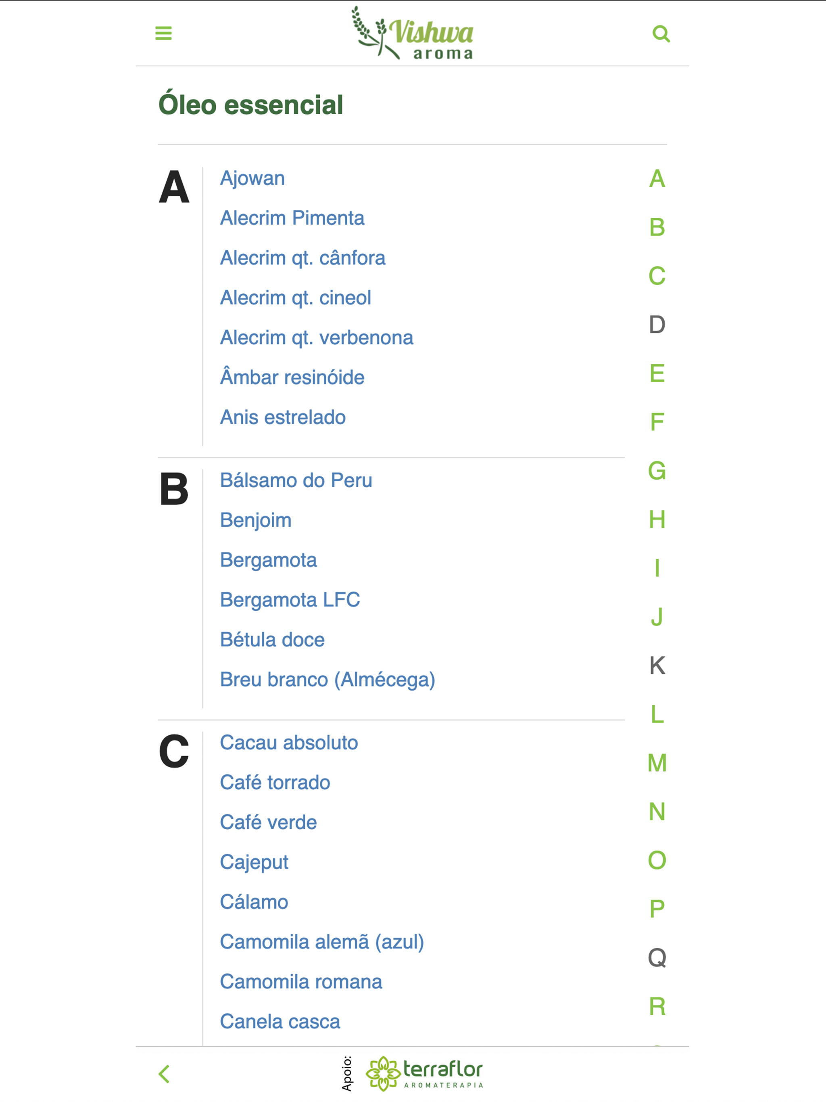Viewport: 826px width, 1102px height.
Task: Select Alecrim qt. cânfora from the list
Action: tap(302, 258)
